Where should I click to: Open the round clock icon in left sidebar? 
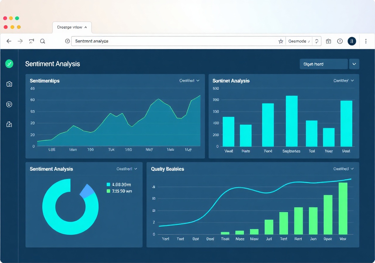9,104
